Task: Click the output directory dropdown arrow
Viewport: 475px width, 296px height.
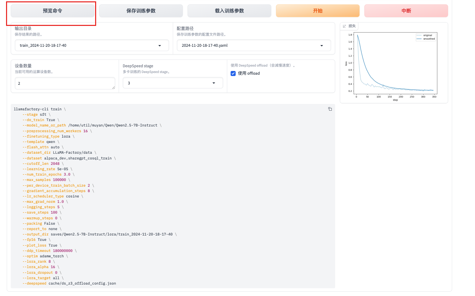Action: (160, 46)
